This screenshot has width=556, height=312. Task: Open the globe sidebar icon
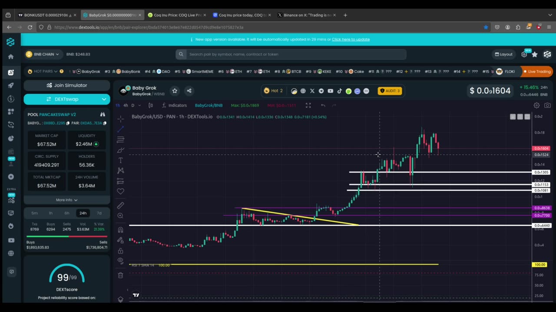11,253
